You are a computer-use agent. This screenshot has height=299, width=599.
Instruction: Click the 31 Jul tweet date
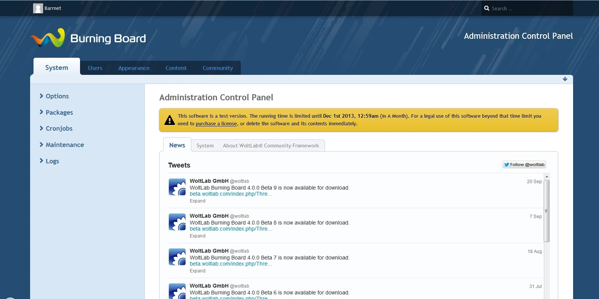535,286
